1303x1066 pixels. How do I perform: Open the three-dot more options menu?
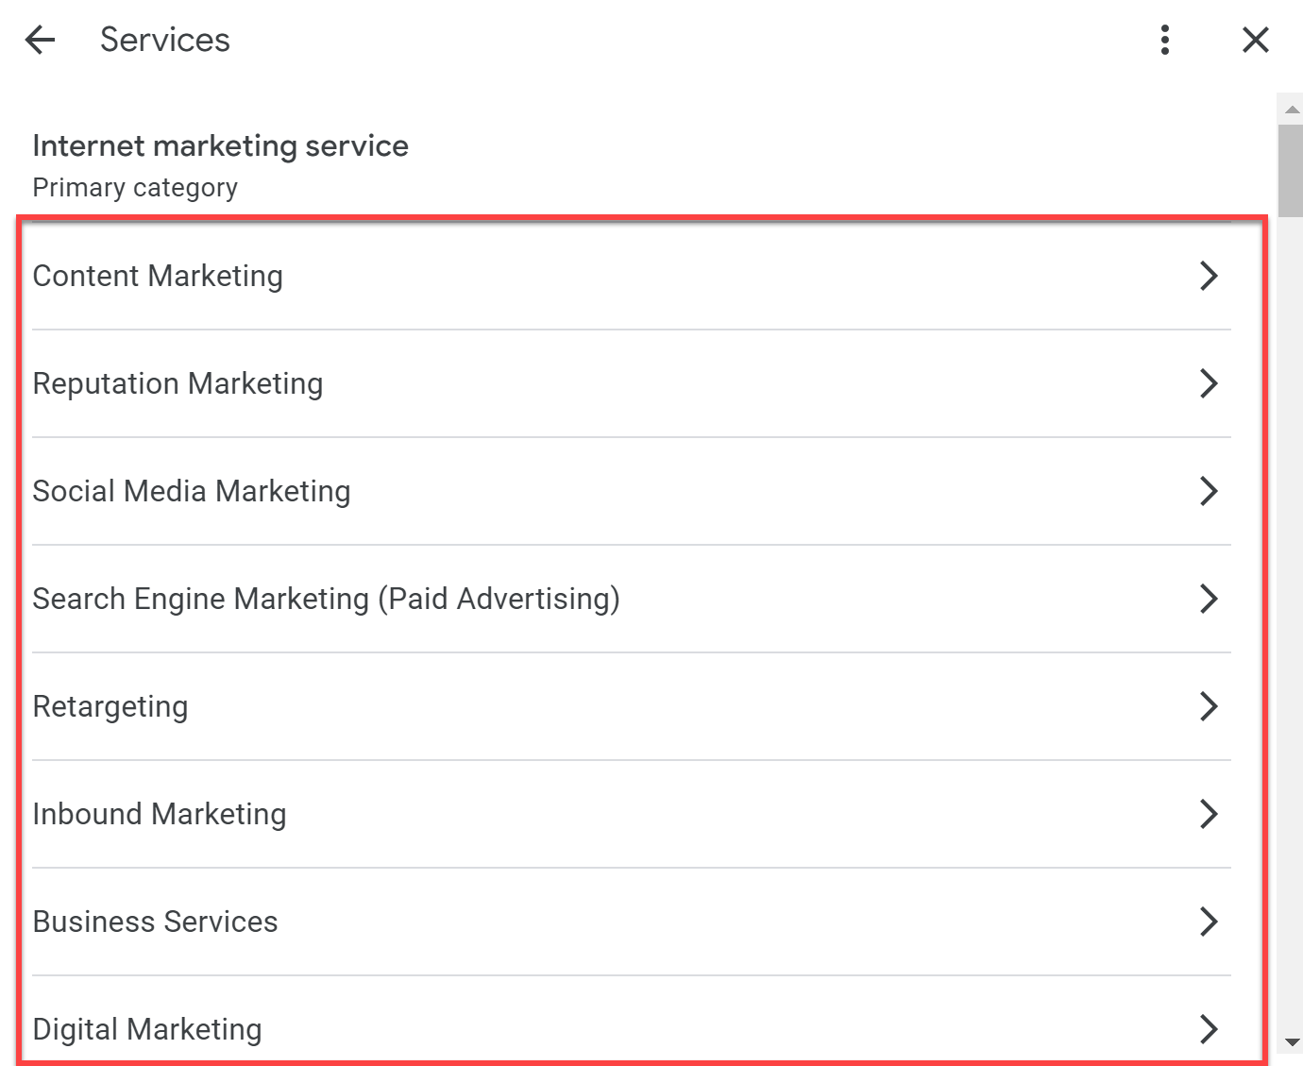[x=1165, y=40]
